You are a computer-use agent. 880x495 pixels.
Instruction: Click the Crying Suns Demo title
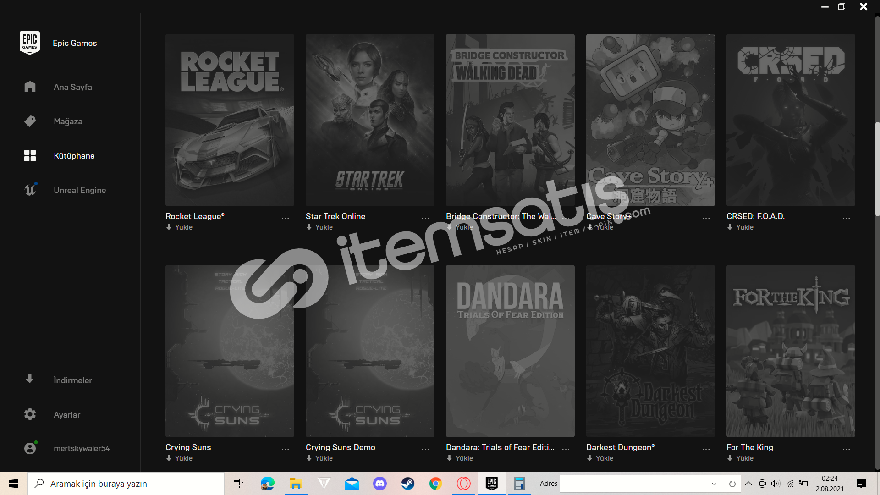point(341,447)
